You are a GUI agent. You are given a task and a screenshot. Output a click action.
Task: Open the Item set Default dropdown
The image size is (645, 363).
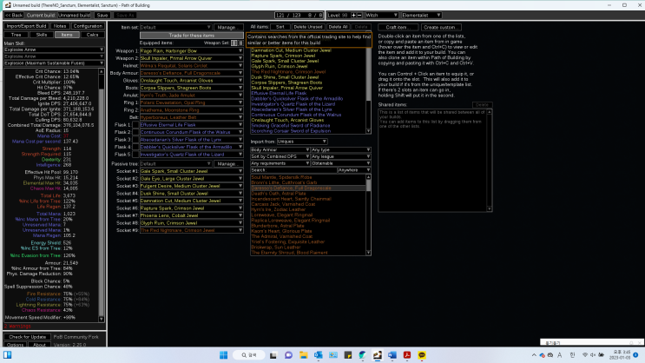tap(175, 27)
